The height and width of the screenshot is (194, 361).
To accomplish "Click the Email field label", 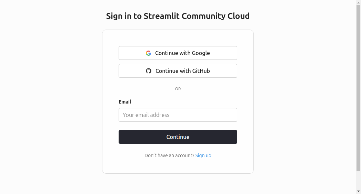I will 125,102.
